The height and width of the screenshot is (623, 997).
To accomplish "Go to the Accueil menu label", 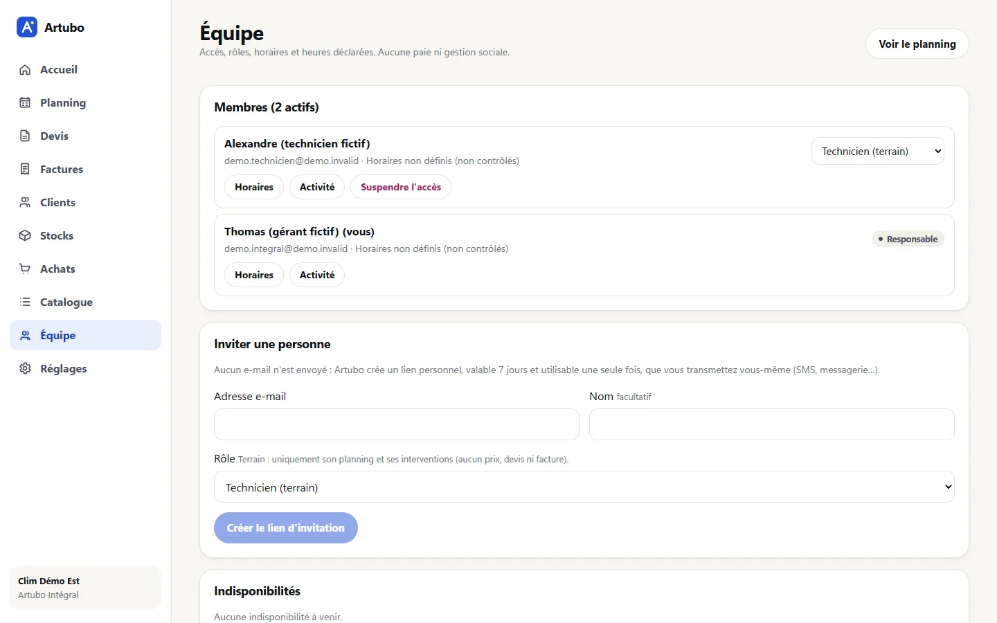I will click(x=59, y=70).
